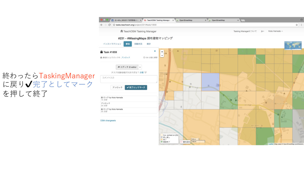Open the new tab button

(243, 20)
